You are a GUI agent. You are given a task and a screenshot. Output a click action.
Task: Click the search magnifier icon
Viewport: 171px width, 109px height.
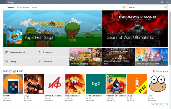coord(165,7)
